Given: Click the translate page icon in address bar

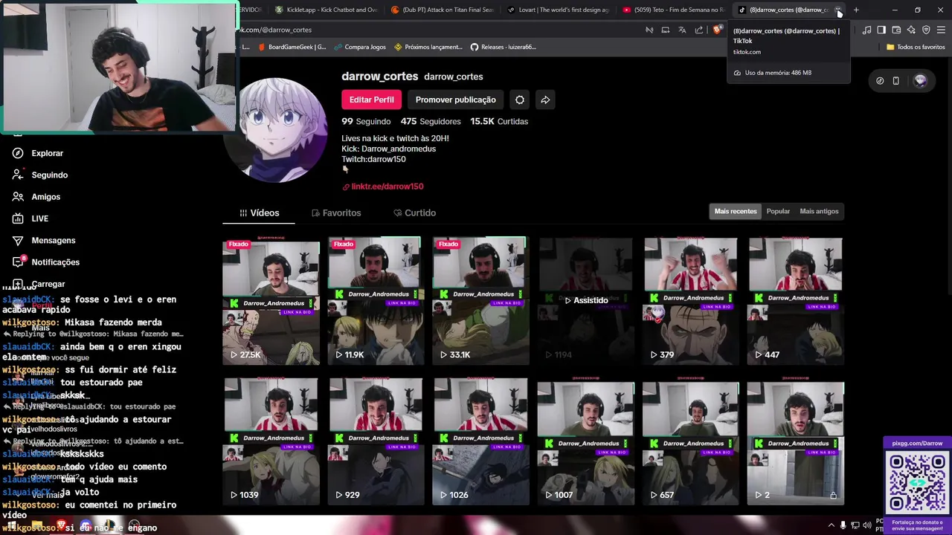Looking at the screenshot, I should pyautogui.click(x=682, y=30).
